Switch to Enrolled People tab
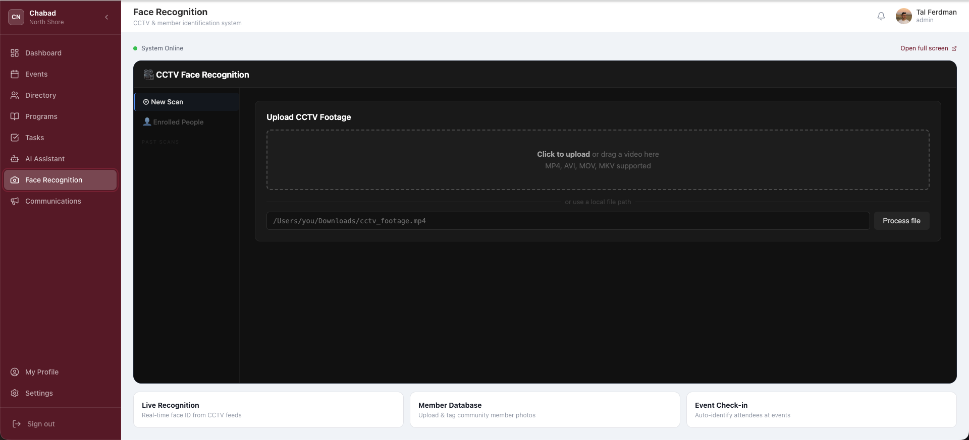 pyautogui.click(x=187, y=122)
